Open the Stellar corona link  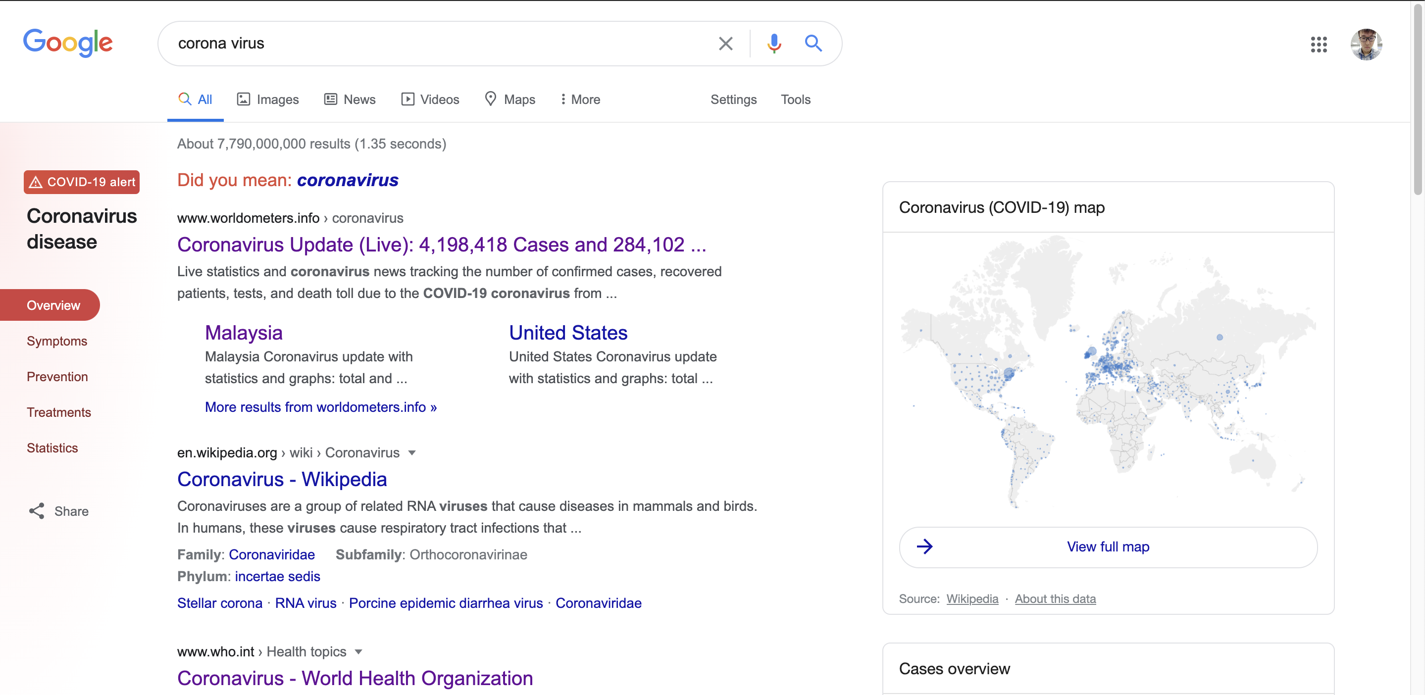(220, 602)
